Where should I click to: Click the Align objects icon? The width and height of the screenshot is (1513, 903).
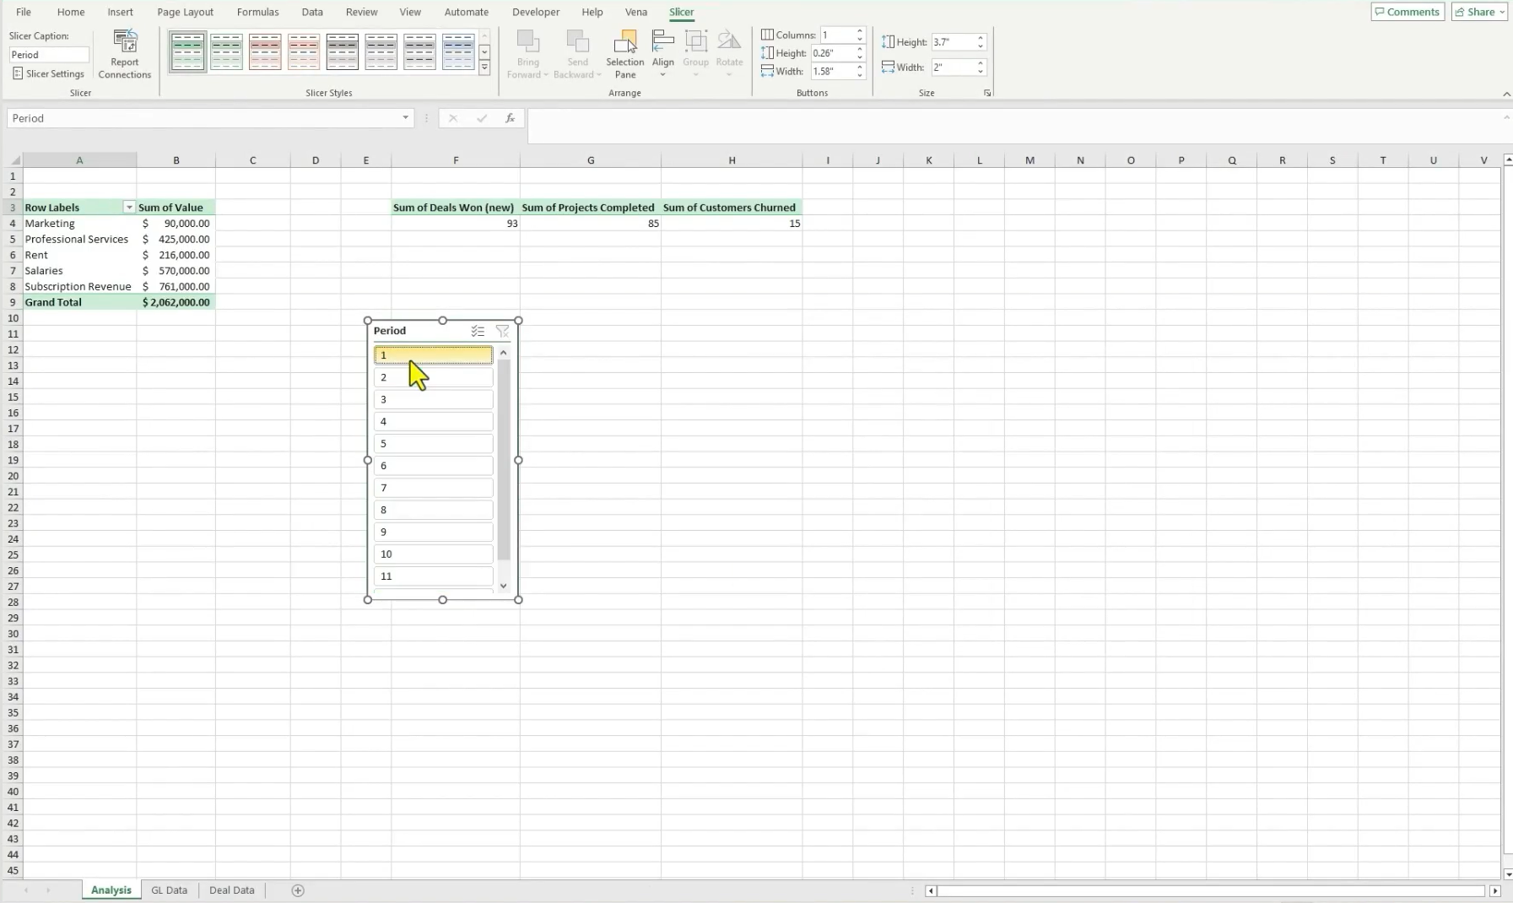click(x=663, y=54)
